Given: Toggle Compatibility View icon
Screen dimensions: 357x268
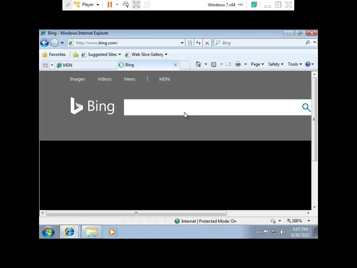Looking at the screenshot, I should [x=190, y=43].
